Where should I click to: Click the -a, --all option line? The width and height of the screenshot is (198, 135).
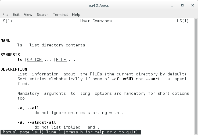point(28,108)
